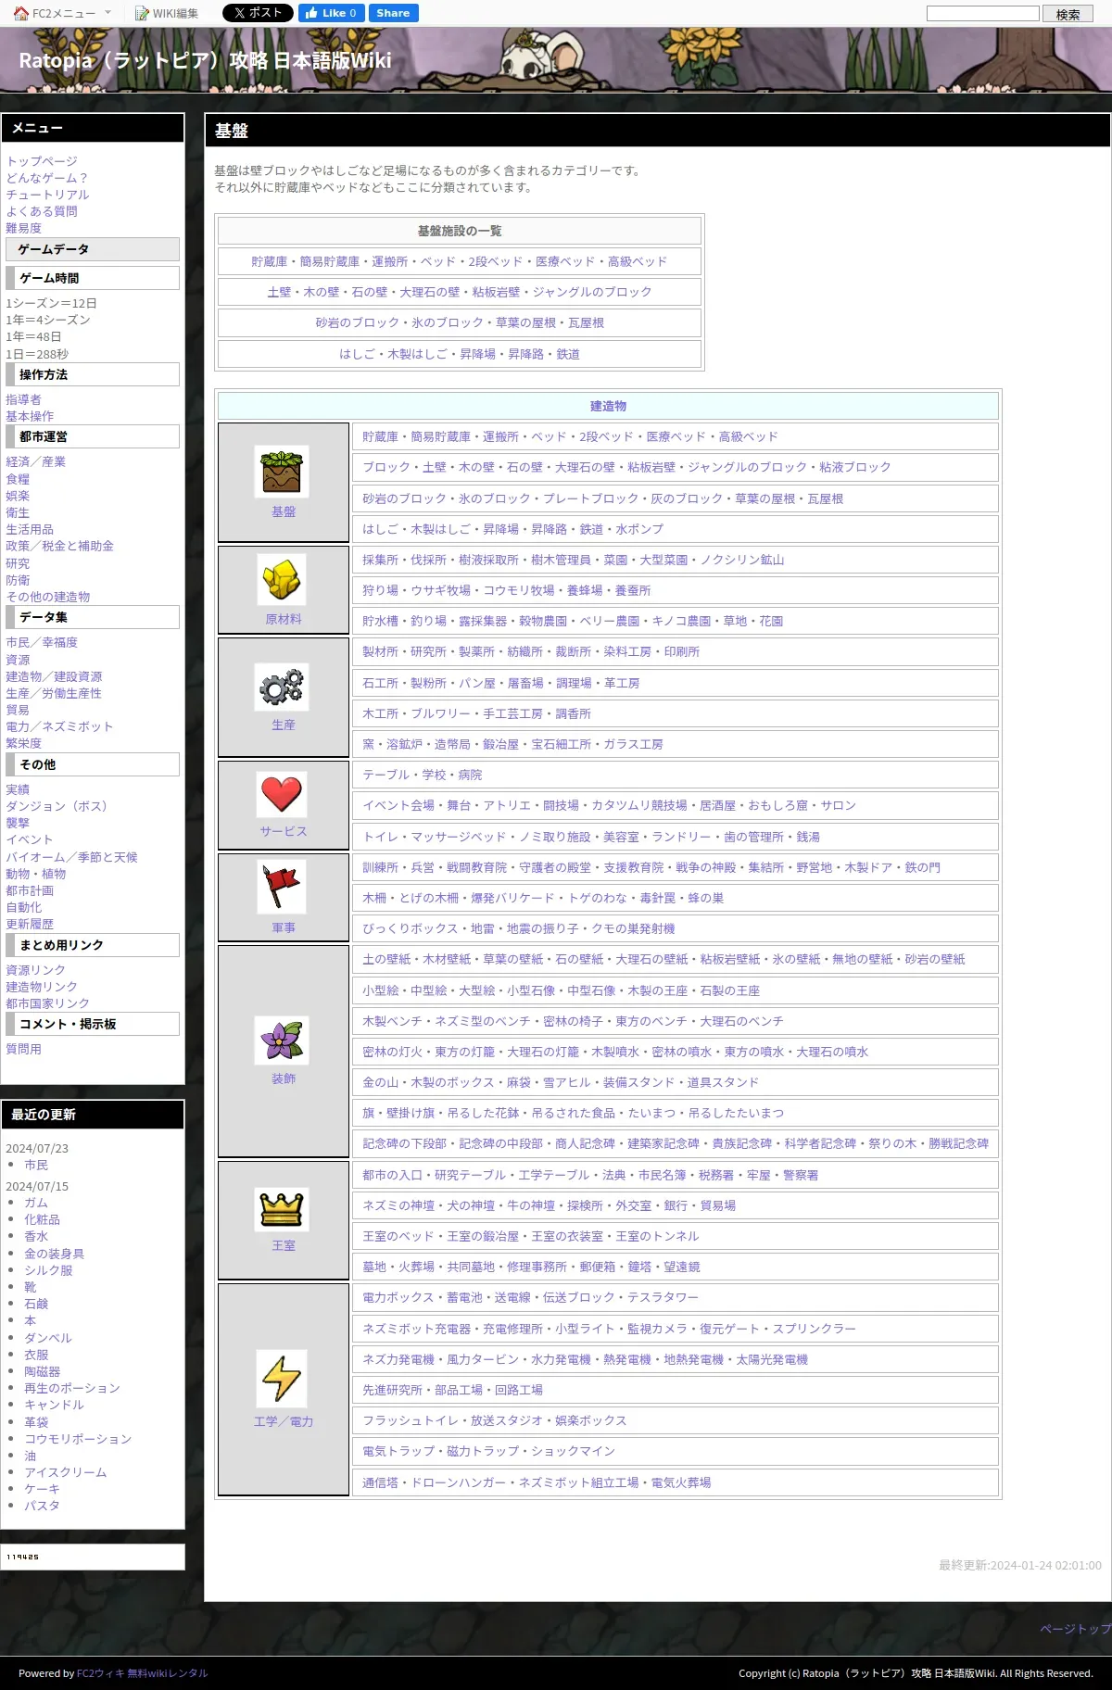Open 政策／税金と補助金 sidebar link

pos(59,546)
